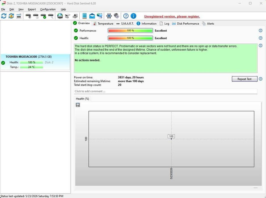Click the globe with disk toolbar icon
The width and height of the screenshot is (266, 198).
[x=60, y=16]
